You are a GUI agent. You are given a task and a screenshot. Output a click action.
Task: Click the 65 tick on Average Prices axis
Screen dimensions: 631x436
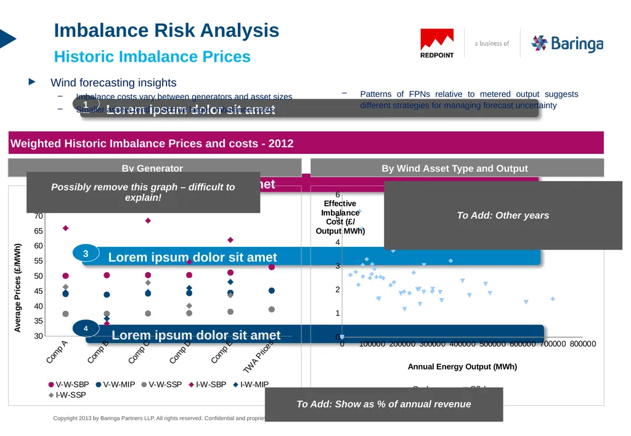(x=39, y=231)
